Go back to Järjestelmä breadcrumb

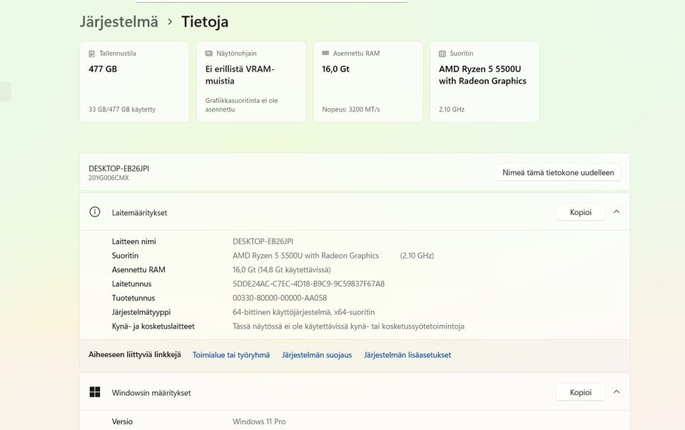pyautogui.click(x=119, y=21)
